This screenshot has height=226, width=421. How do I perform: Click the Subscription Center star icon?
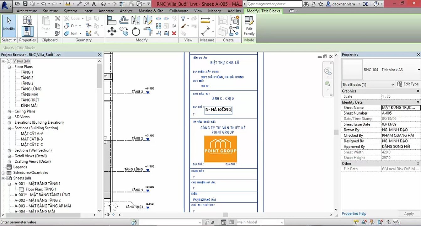click(321, 4)
